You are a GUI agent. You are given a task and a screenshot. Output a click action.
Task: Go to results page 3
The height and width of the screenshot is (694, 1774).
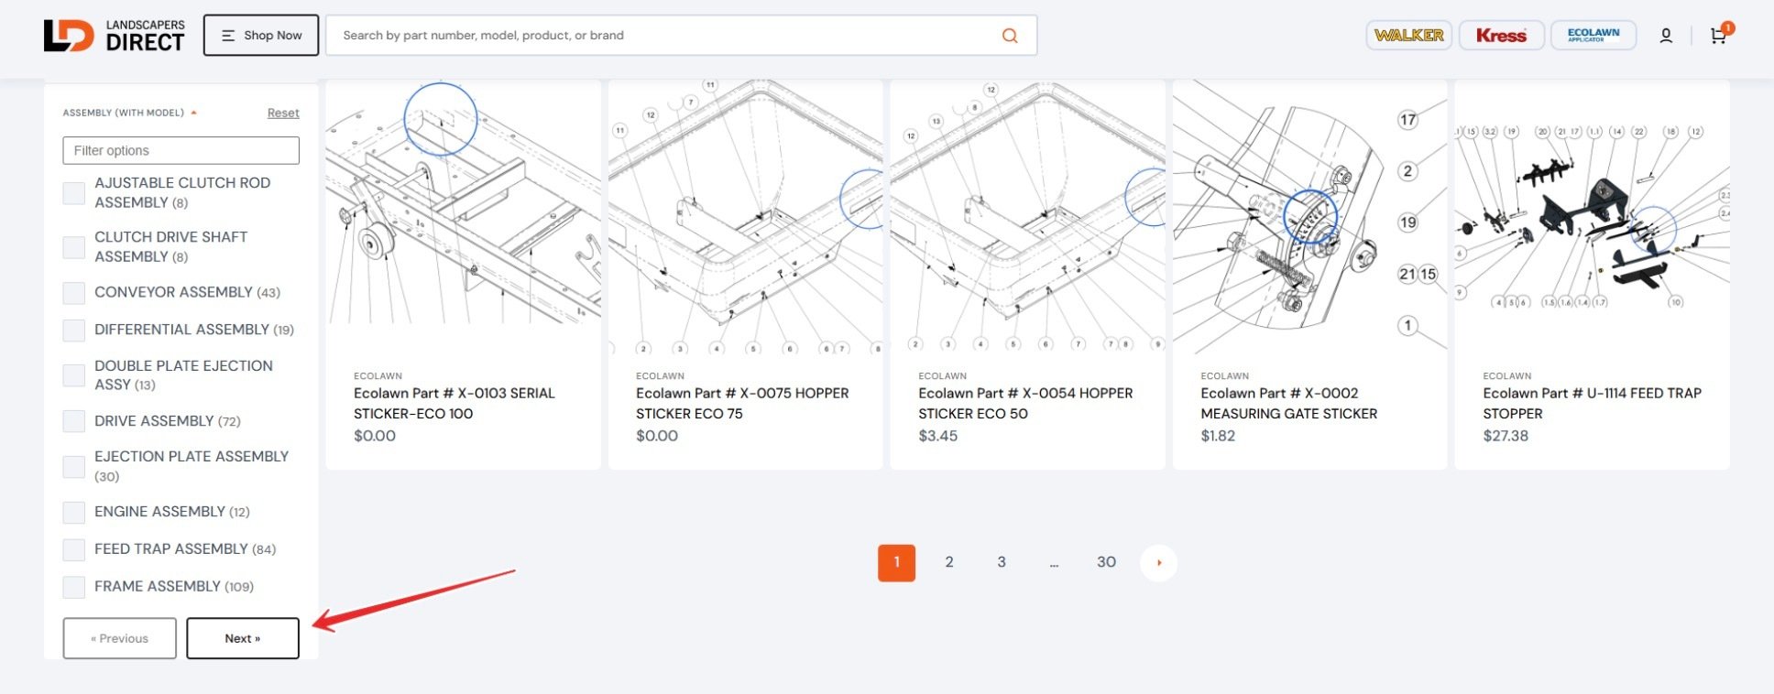[x=1002, y=562]
